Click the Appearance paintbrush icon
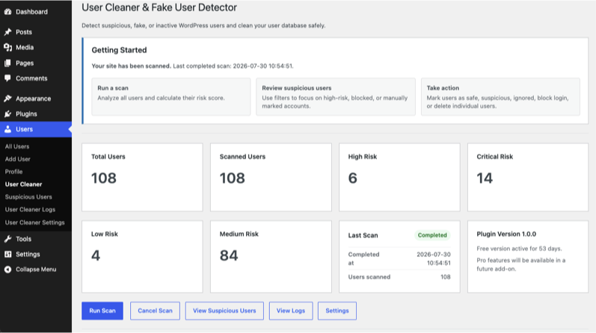 click(x=7, y=99)
